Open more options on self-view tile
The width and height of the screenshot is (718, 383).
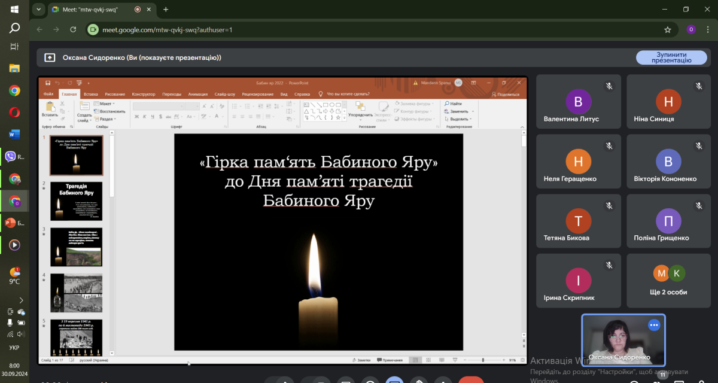pos(654,325)
